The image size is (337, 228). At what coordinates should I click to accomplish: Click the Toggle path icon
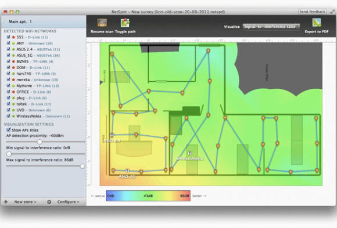(x=125, y=23)
